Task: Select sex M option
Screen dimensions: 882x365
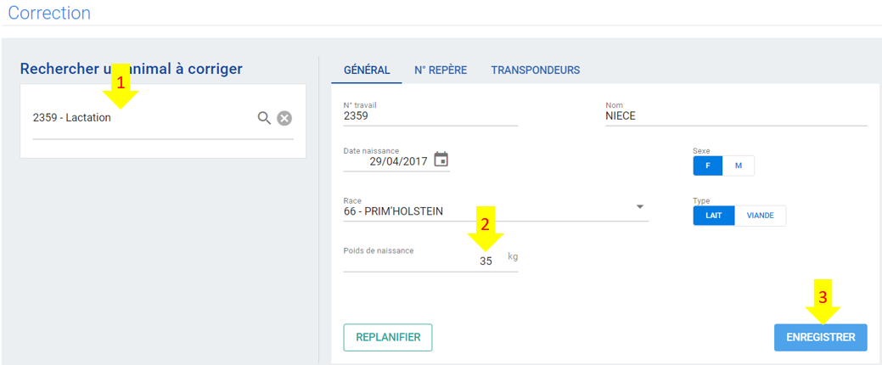Action: [x=738, y=166]
